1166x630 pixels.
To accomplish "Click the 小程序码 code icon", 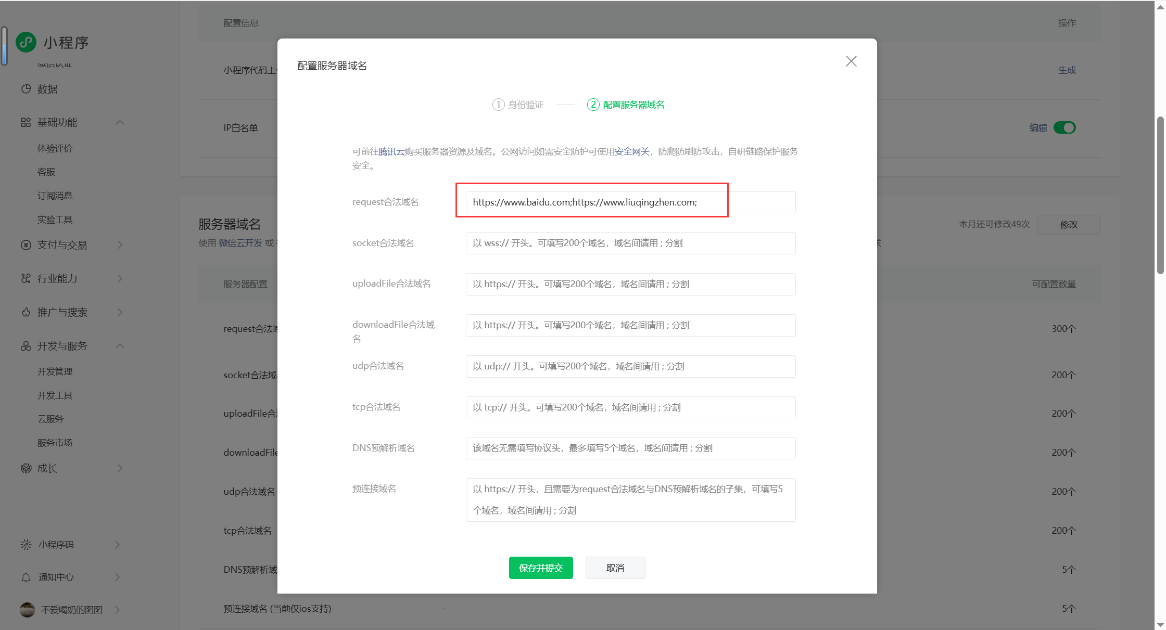I will coord(26,545).
